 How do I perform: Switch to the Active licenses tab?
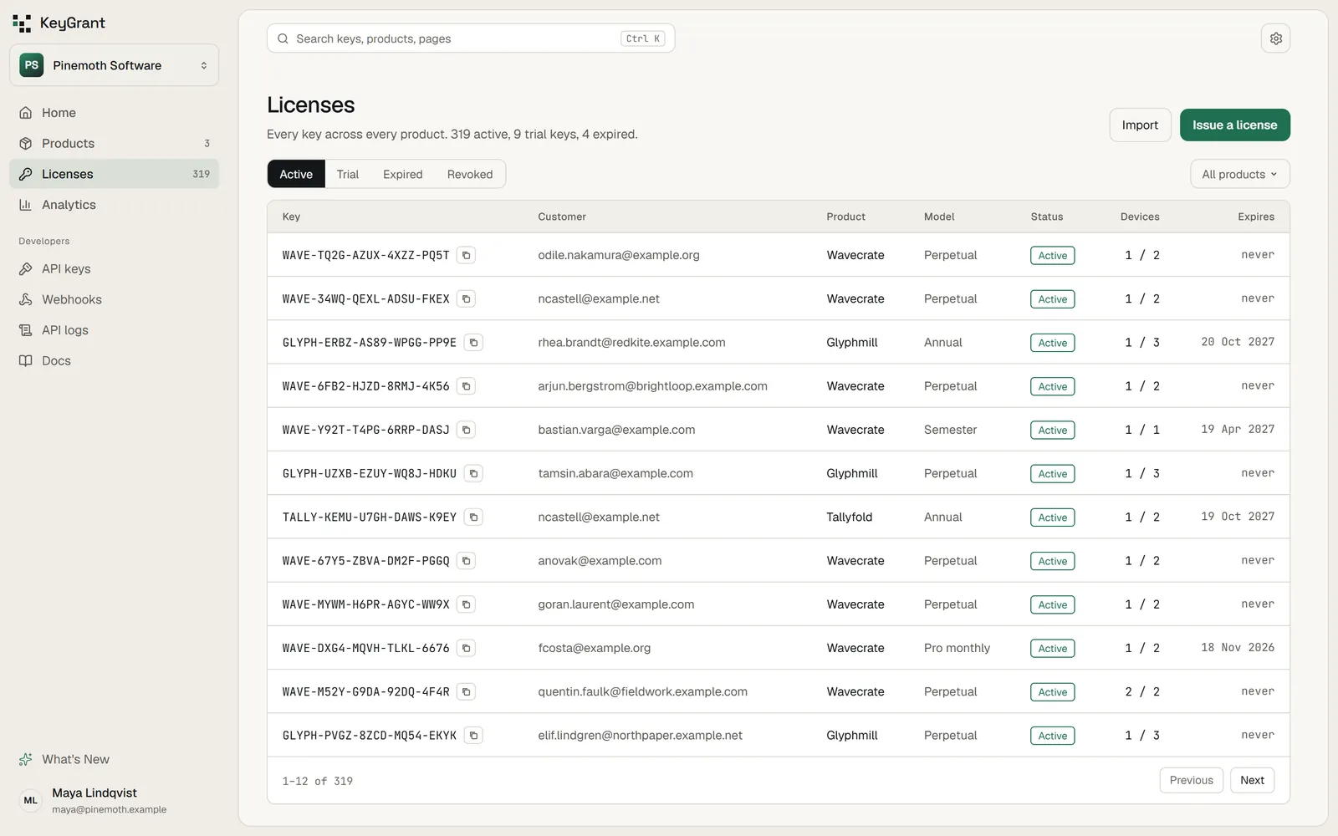pyautogui.click(x=296, y=174)
